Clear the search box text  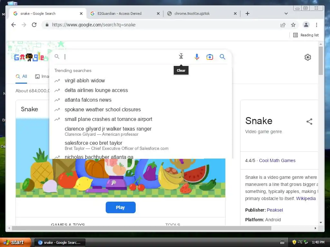[x=181, y=57]
